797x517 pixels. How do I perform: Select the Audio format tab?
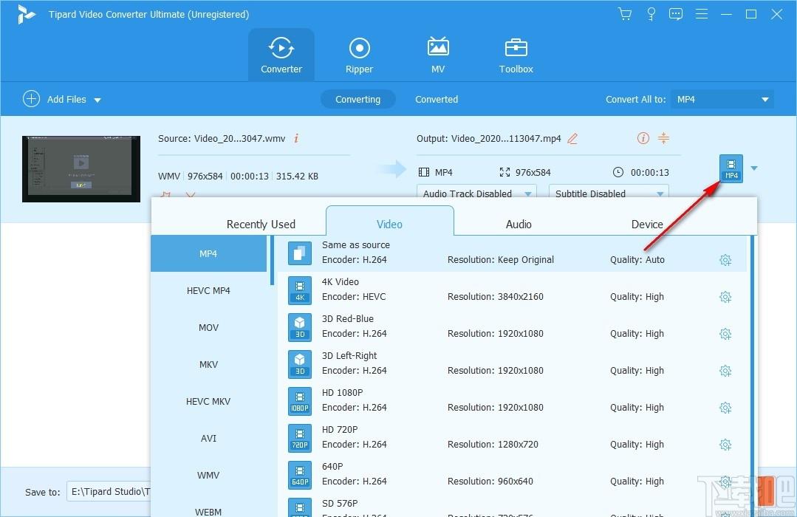click(x=519, y=225)
